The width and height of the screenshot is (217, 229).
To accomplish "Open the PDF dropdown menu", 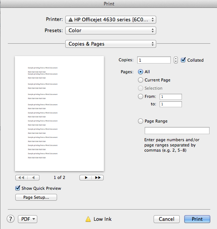I will coord(28,219).
